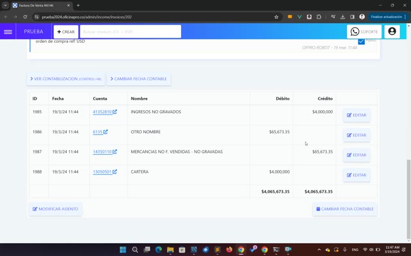411x256 pixels.
Task: Click bottom CAMBIAR FECHA CONTABLE calendar button
Action: pos(345,209)
